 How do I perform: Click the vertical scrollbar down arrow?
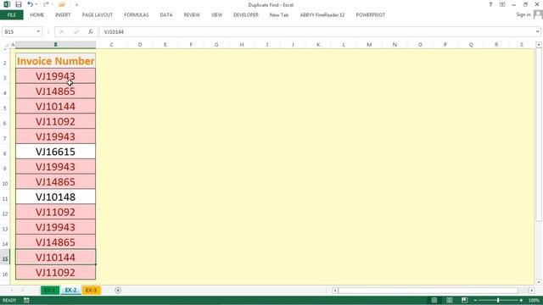click(x=539, y=282)
